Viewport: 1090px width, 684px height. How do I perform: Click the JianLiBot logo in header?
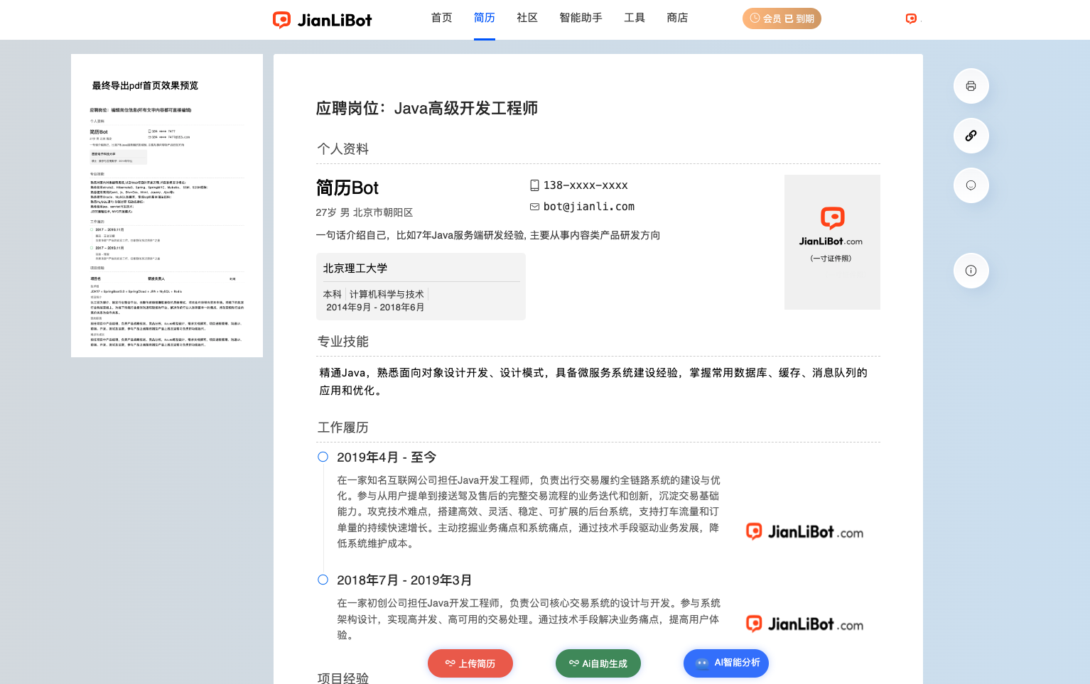pyautogui.click(x=323, y=20)
